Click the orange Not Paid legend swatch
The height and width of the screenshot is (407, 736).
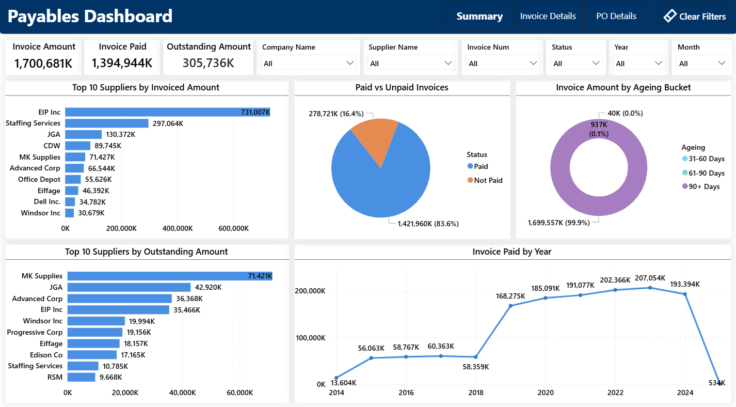point(470,180)
